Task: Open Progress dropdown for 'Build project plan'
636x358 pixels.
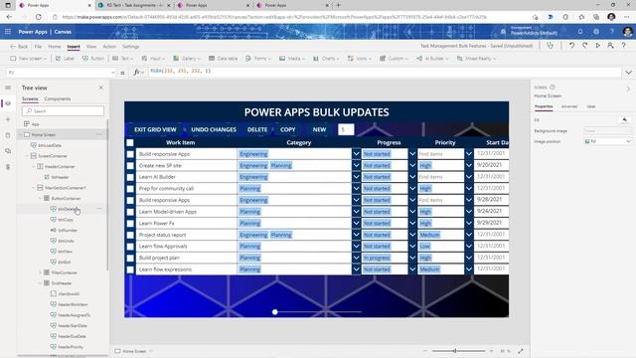Action: coord(412,258)
